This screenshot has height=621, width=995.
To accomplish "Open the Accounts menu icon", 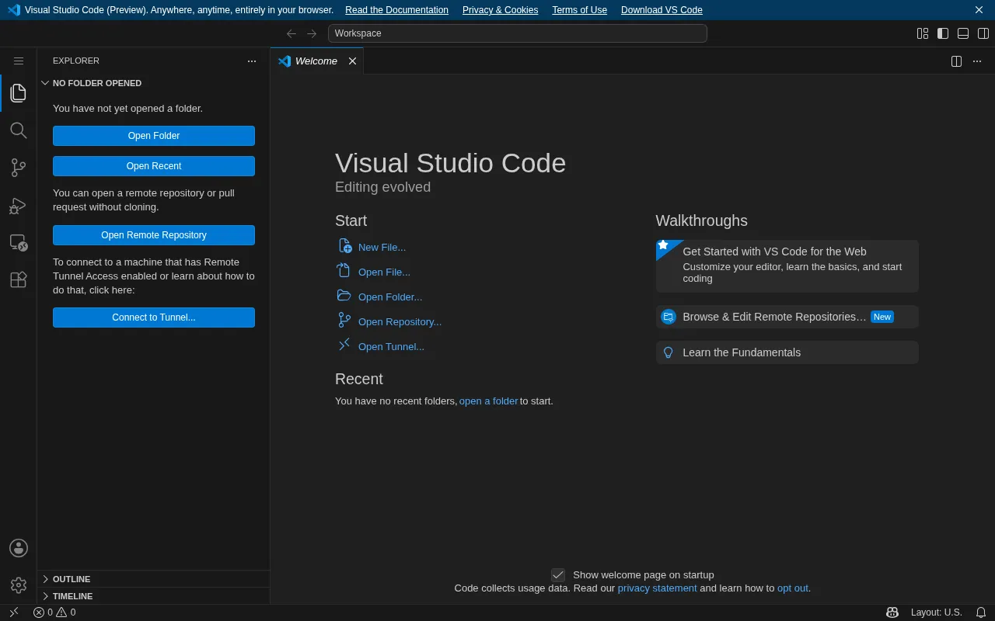I will (x=19, y=548).
